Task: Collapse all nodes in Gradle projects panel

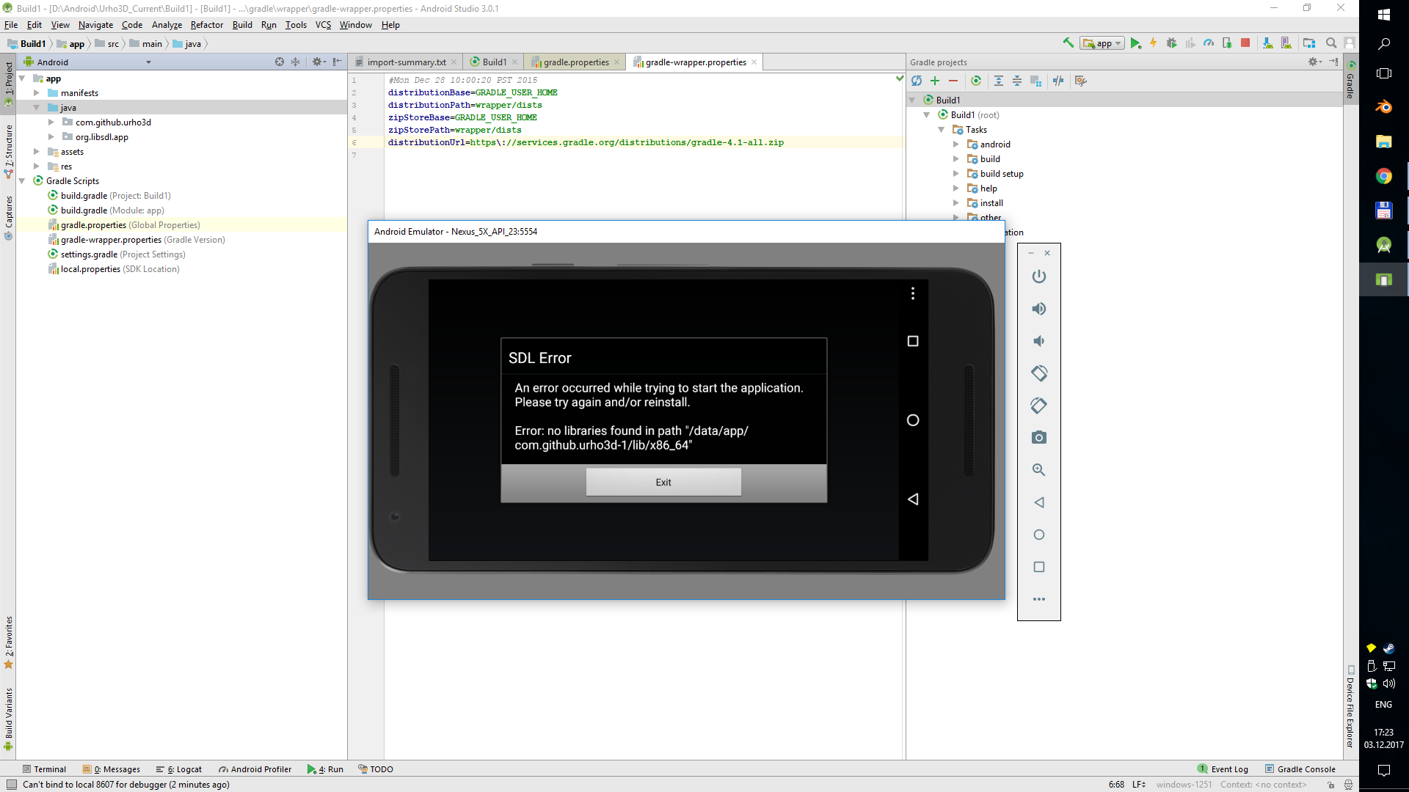Action: (1017, 81)
